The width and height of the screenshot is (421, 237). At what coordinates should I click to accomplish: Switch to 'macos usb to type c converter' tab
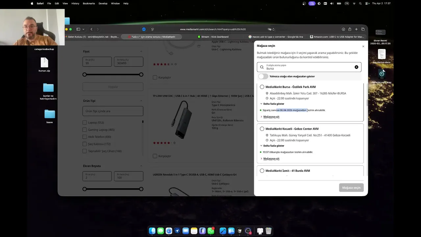(x=276, y=37)
